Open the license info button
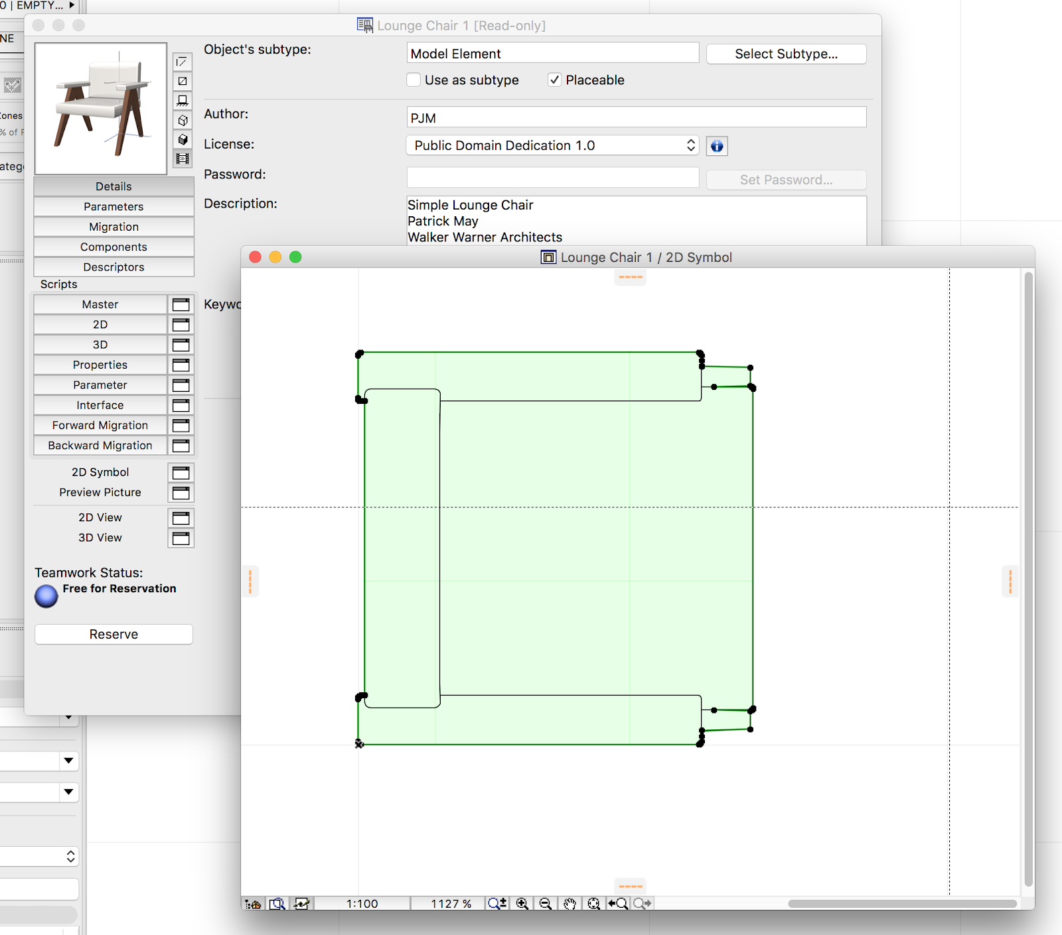This screenshot has width=1062, height=935. [717, 146]
